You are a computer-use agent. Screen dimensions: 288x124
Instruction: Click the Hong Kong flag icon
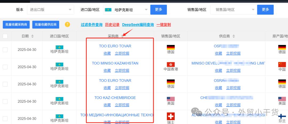coord(171,64)
